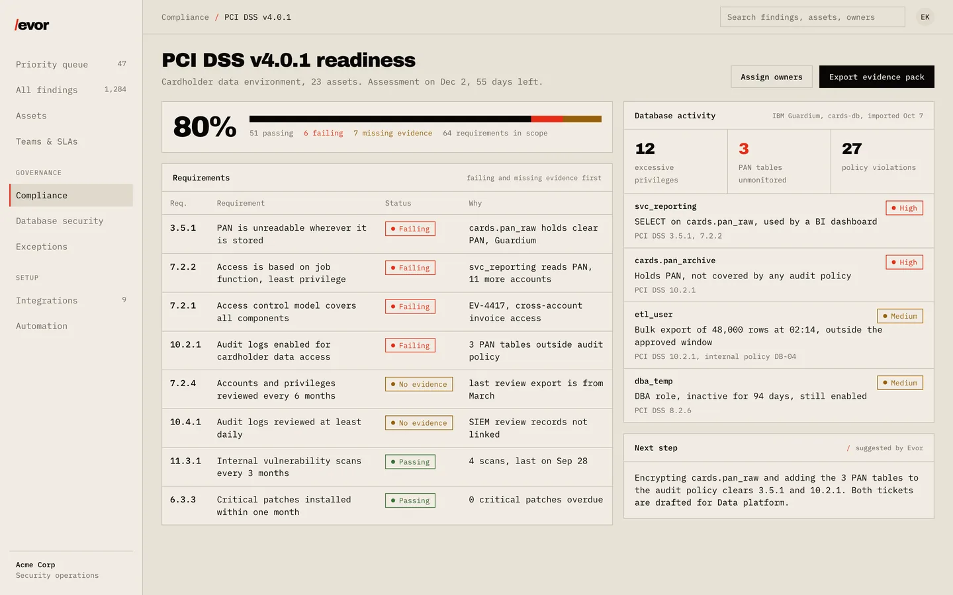Viewport: 953px width, 595px height.
Task: Click the Status column header
Action: pos(398,203)
